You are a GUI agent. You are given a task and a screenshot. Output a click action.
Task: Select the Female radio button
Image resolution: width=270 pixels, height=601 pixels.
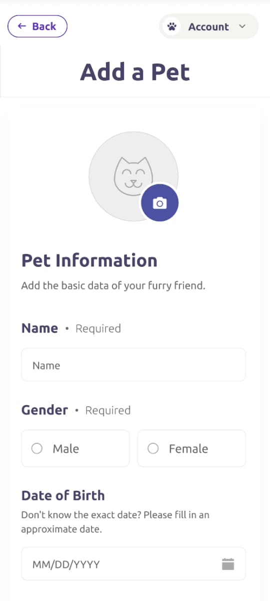coord(153,449)
